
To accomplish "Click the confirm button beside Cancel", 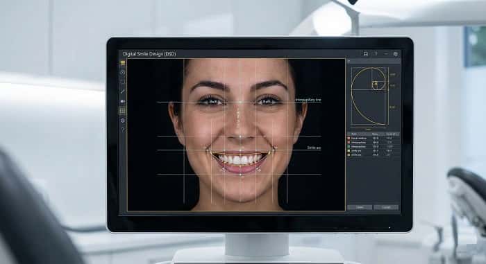I will click(360, 207).
